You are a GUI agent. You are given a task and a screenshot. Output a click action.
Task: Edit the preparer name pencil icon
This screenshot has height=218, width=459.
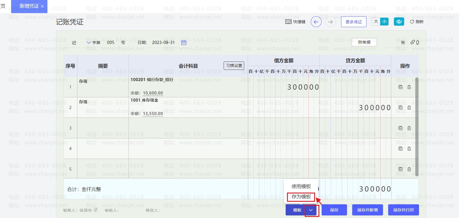(96, 210)
